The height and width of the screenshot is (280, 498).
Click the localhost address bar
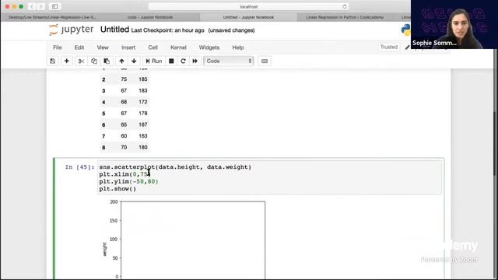point(248,6)
